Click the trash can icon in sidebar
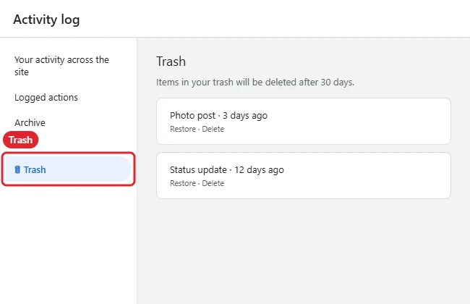This screenshot has height=304, width=470. 17,169
